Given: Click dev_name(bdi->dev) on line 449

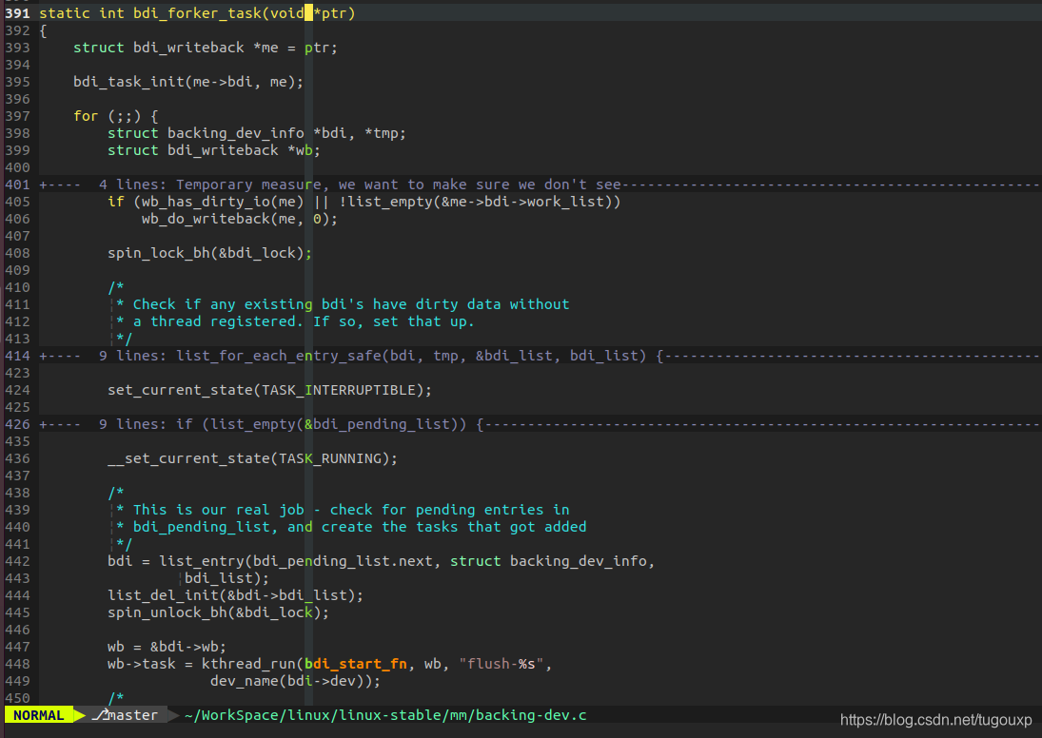Looking at the screenshot, I should [291, 681].
